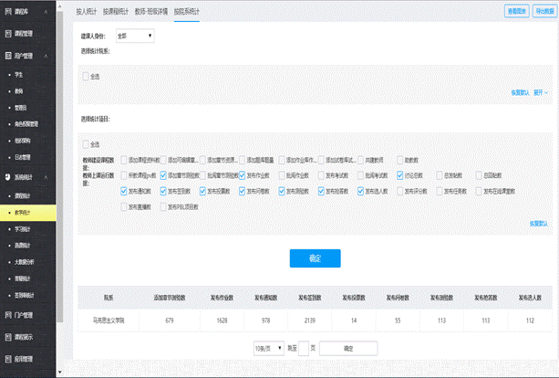This screenshot has height=378, width=559.
Task: Expand the department list with 展开
Action: [540, 91]
